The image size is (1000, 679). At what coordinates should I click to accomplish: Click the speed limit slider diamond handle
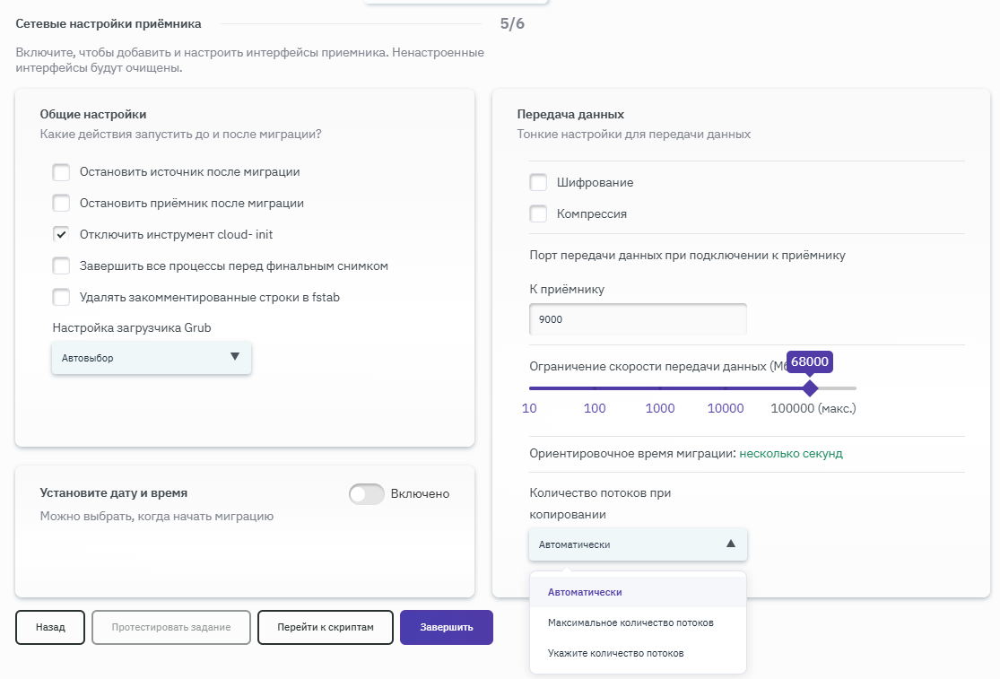pyautogui.click(x=810, y=388)
